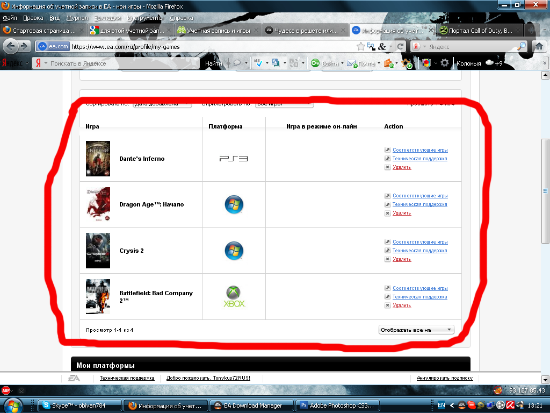This screenshot has width=550, height=413.
Task: Click 'Соответствующие игры' for Crysis 2
Action: [x=420, y=242]
